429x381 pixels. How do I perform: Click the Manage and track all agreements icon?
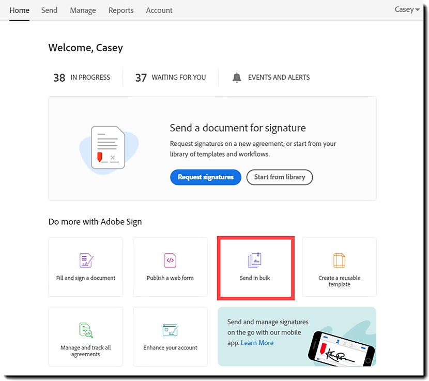pyautogui.click(x=85, y=329)
